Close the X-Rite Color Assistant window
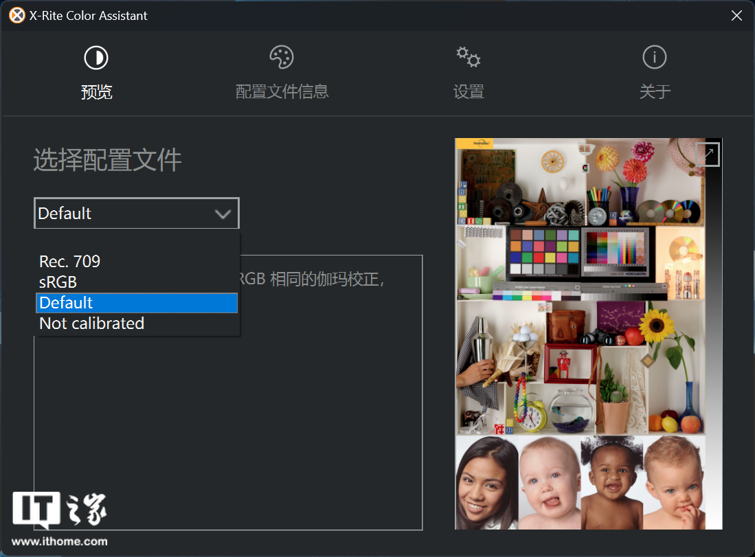Screen dimensions: 755x557 click(x=736, y=15)
